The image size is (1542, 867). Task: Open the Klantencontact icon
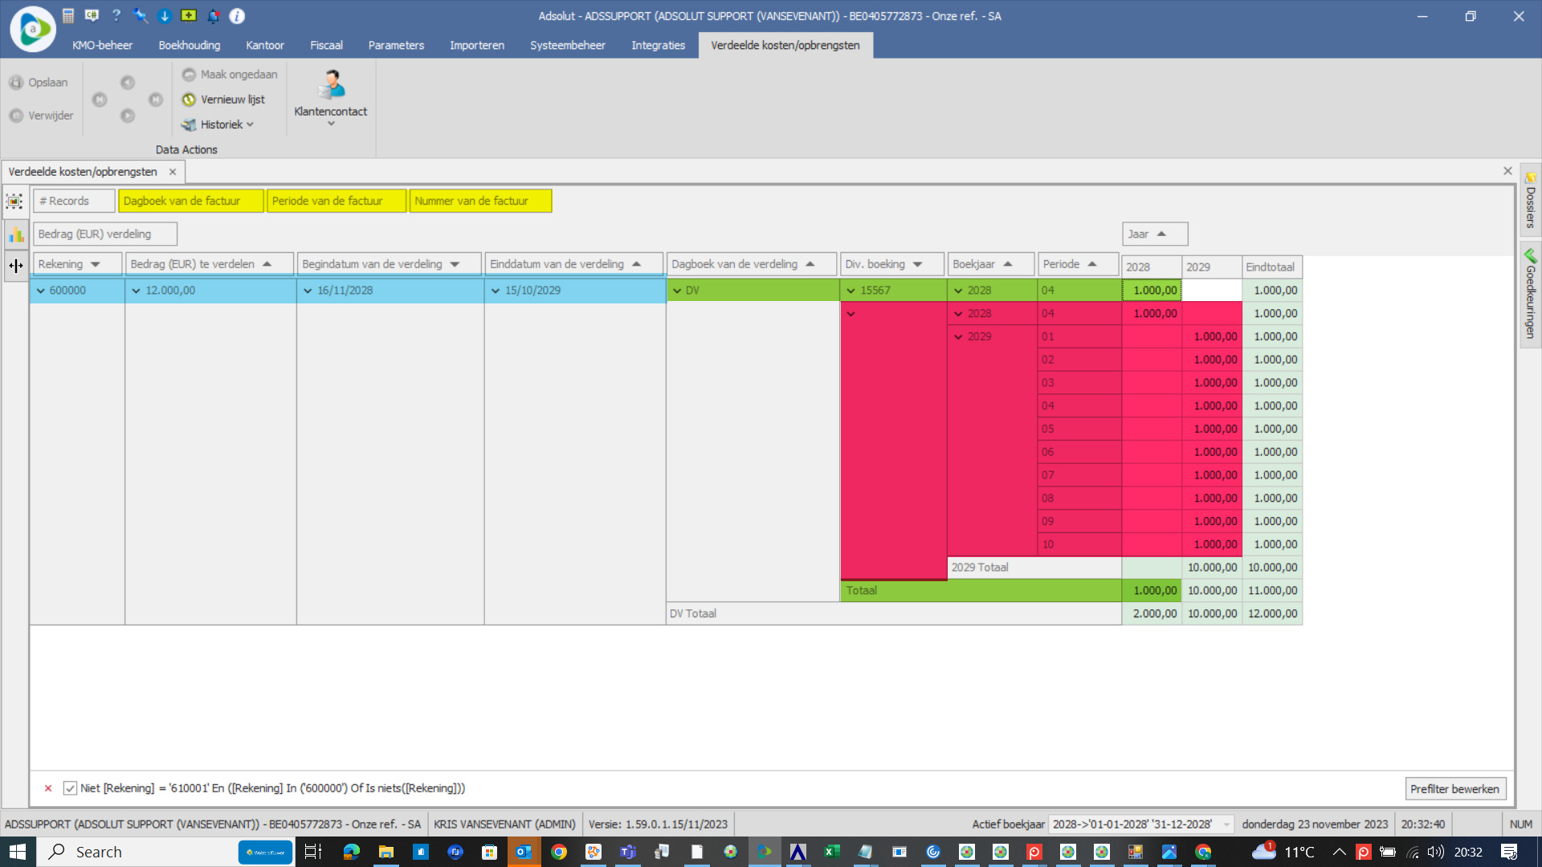[330, 84]
